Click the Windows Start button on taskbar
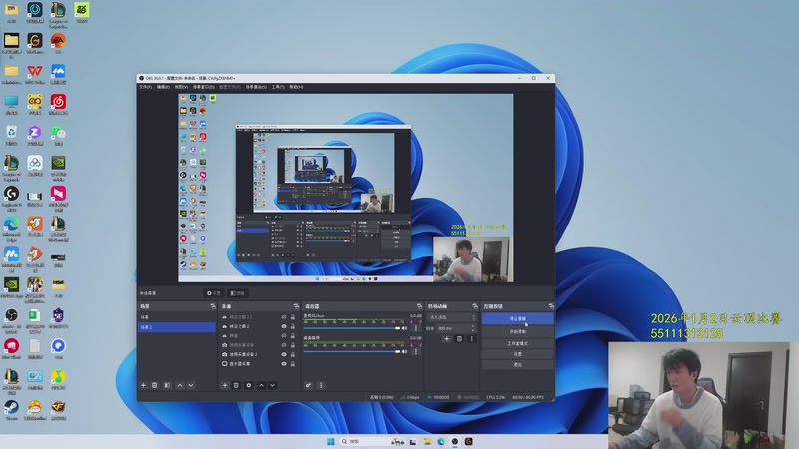The height and width of the screenshot is (449, 799). pyautogui.click(x=332, y=440)
